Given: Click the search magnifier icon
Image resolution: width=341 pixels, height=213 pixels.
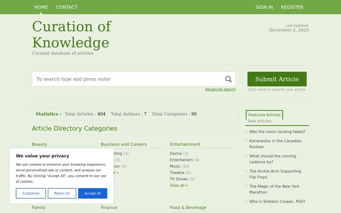Looking at the screenshot, I should pos(228,79).
